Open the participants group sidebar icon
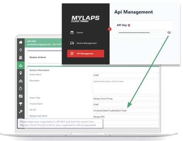The width and height of the screenshot is (183, 141). 20,58
